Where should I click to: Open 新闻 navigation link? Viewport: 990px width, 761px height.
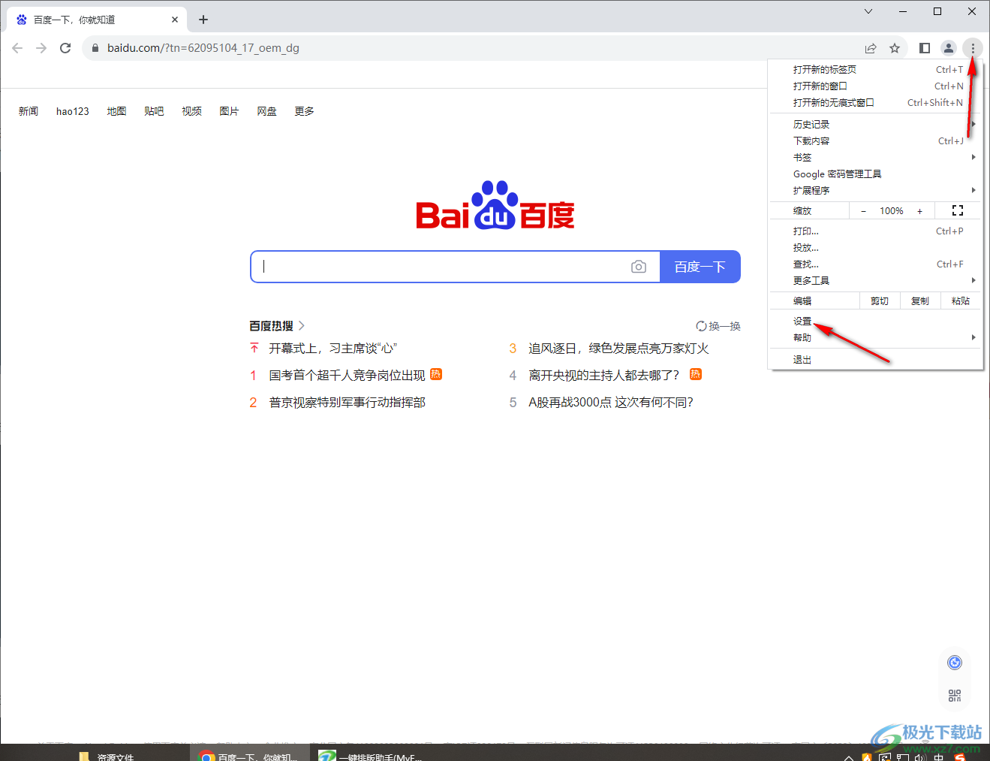click(29, 111)
